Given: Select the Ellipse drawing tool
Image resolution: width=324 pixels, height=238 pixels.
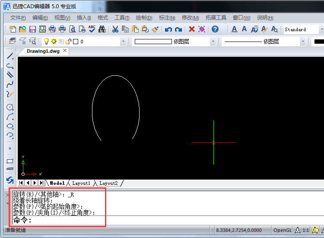Looking at the screenshot, I should (10, 126).
